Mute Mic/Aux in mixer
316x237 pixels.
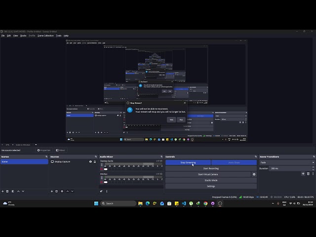point(102,182)
